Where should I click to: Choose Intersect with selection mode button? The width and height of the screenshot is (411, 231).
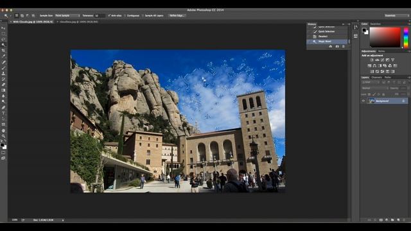pos(33,15)
